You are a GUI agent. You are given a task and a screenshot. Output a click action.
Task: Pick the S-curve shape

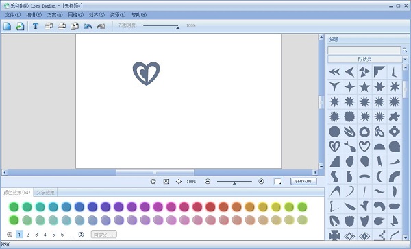(334, 176)
